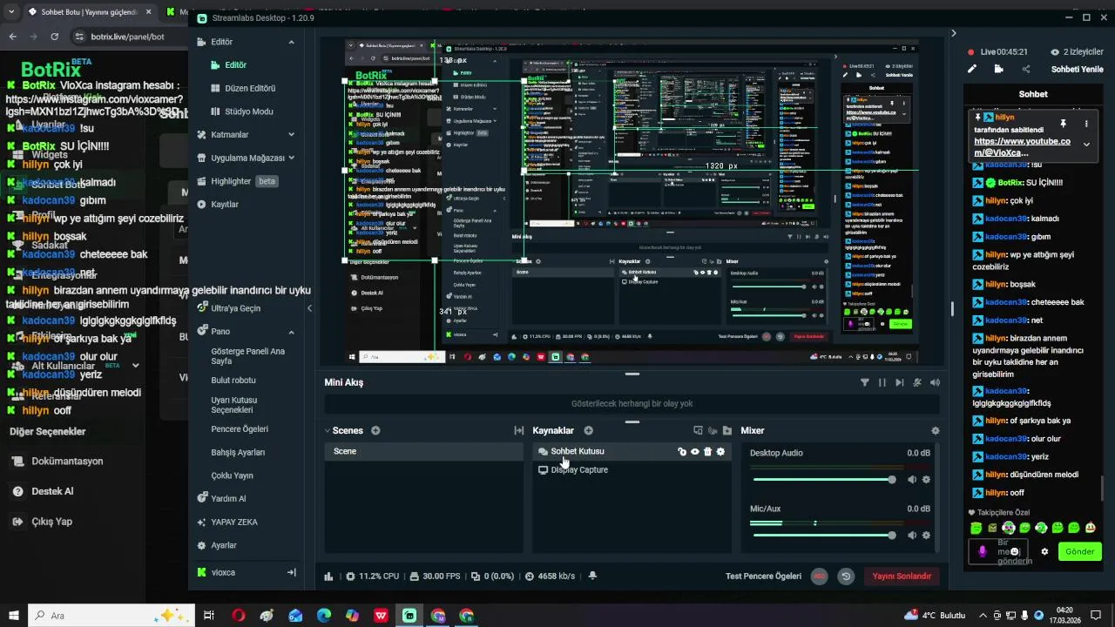Collapse the Pano section chevron
Viewport: 1115px width, 627px height.
coord(291,332)
